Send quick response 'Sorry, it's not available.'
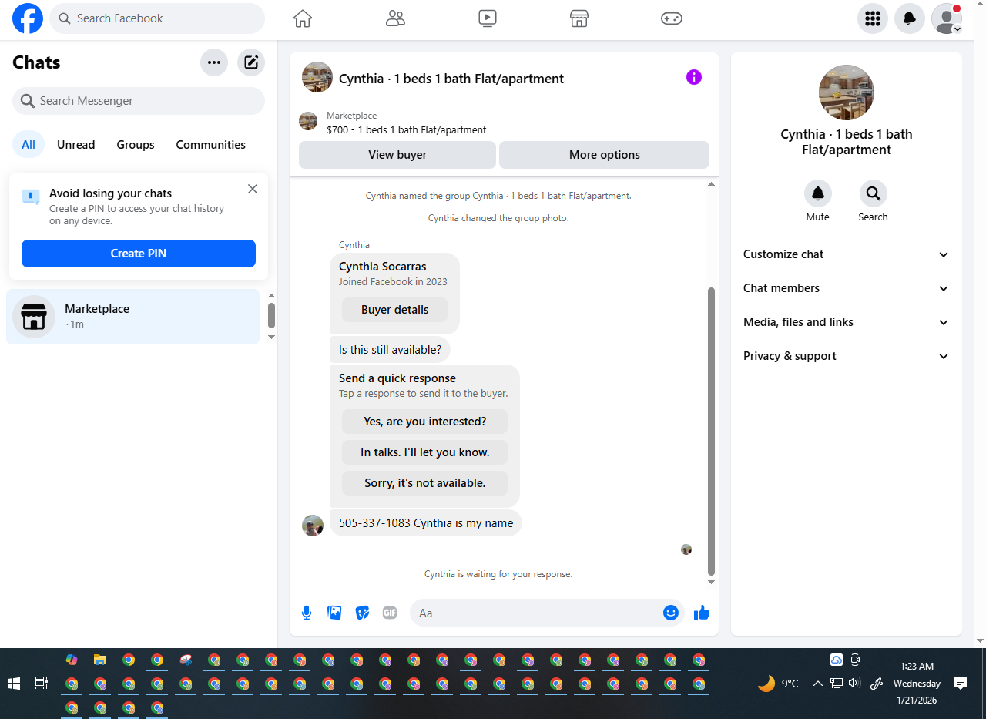 (425, 483)
